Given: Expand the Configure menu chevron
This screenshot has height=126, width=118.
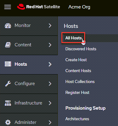Looking at the screenshot, I should tap(50, 84).
